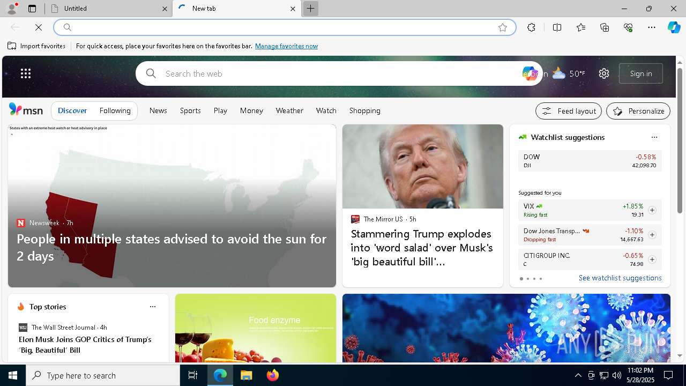The height and width of the screenshot is (386, 686).
Task: Open the News menu item
Action: [x=158, y=110]
